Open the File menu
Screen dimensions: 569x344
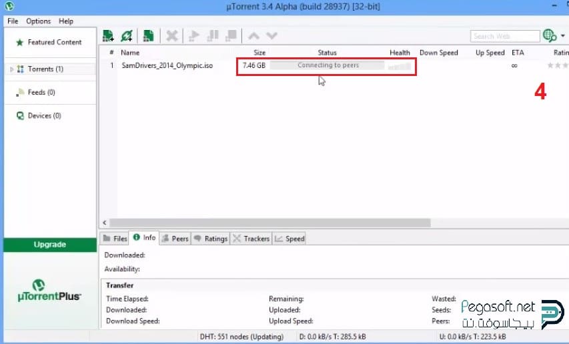[x=13, y=21]
